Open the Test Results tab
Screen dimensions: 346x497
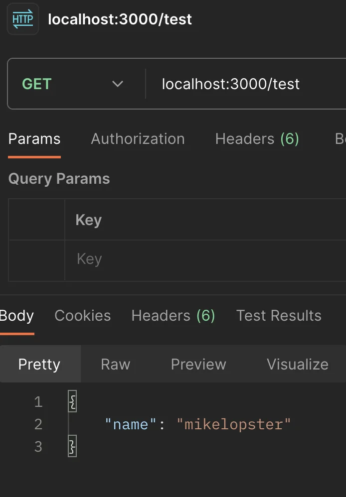(x=279, y=316)
